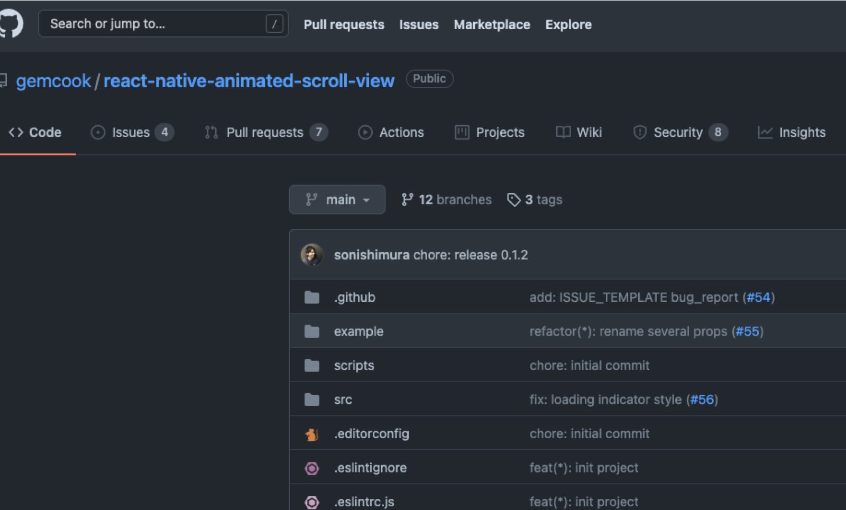The width and height of the screenshot is (846, 510).
Task: Open pull request #56 link
Action: pos(702,400)
